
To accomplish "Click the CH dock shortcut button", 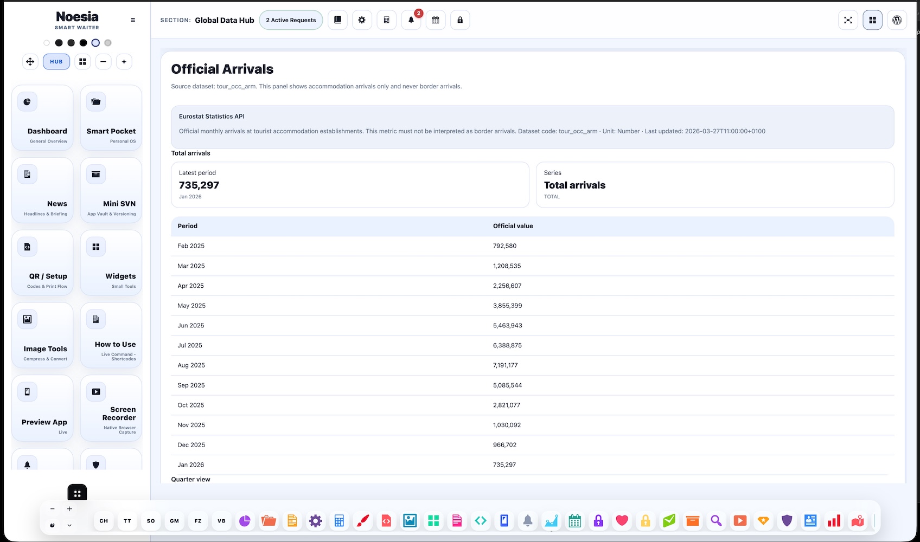I will (104, 521).
